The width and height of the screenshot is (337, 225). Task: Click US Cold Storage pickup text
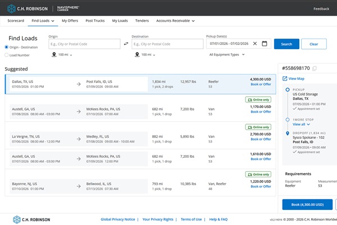pos(305,94)
